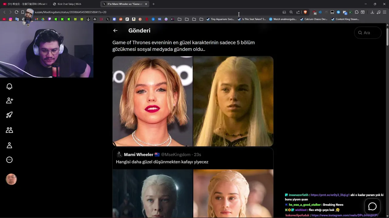Image resolution: width=389 pixels, height=218 pixels.
Task: Open the Twitch bookmark icon
Action: click(50, 19)
